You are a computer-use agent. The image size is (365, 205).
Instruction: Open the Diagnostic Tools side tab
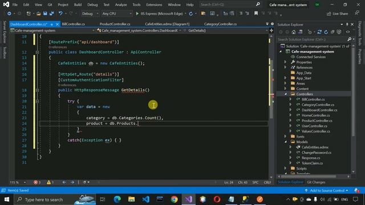pos(360,33)
